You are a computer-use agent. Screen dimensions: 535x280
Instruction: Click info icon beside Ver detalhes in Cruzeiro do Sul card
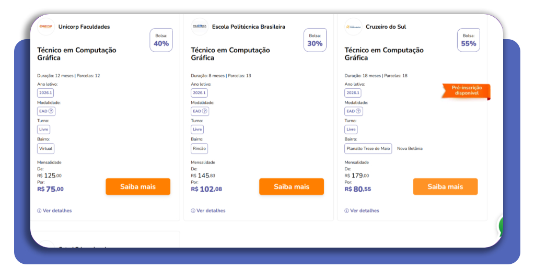[x=347, y=211]
